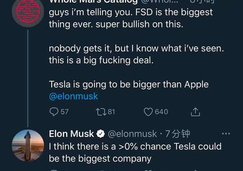The width and height of the screenshot is (243, 171).
Task: Click the 'nobody gets it' paragraph text
Action: pos(137,54)
